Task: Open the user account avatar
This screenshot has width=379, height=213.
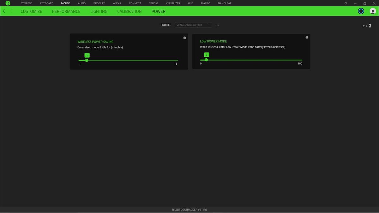Action: pyautogui.click(x=373, y=11)
